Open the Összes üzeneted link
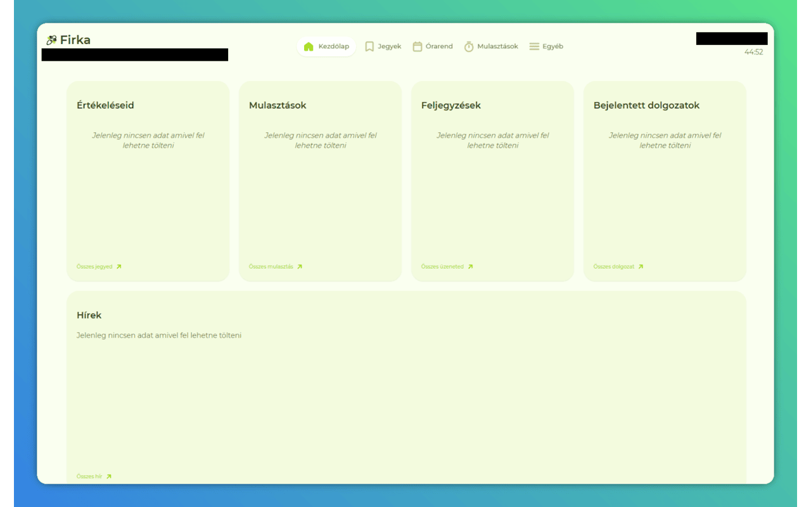The width and height of the screenshot is (811, 507). point(444,266)
